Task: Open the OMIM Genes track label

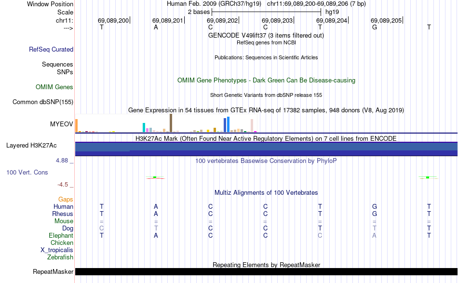Action: click(54, 87)
